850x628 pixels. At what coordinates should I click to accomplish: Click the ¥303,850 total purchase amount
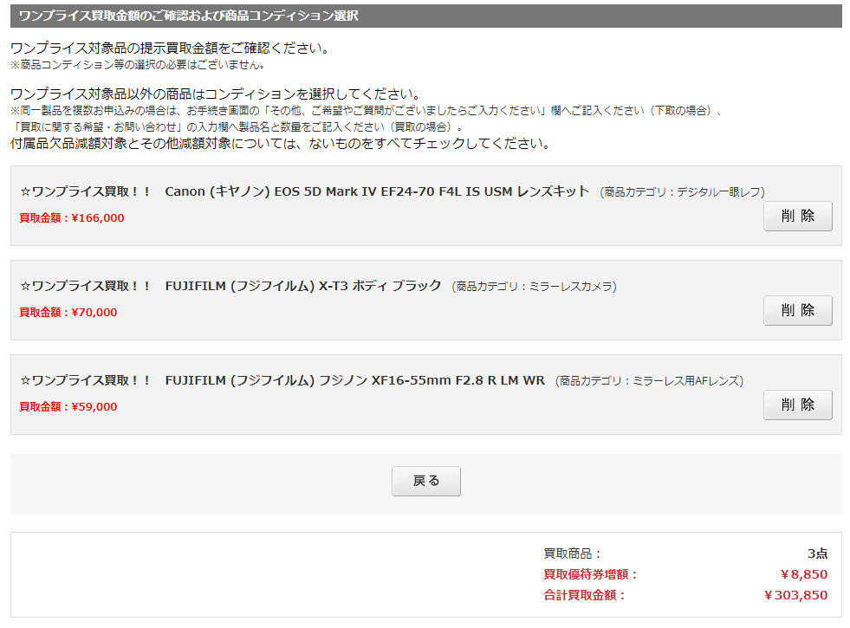tap(795, 595)
